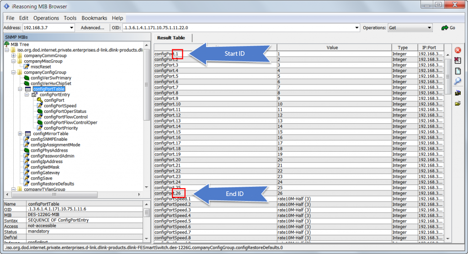Image resolution: width=468 pixels, height=254 pixels.
Task: Open the OID history dropdown arrow
Action: click(356, 28)
